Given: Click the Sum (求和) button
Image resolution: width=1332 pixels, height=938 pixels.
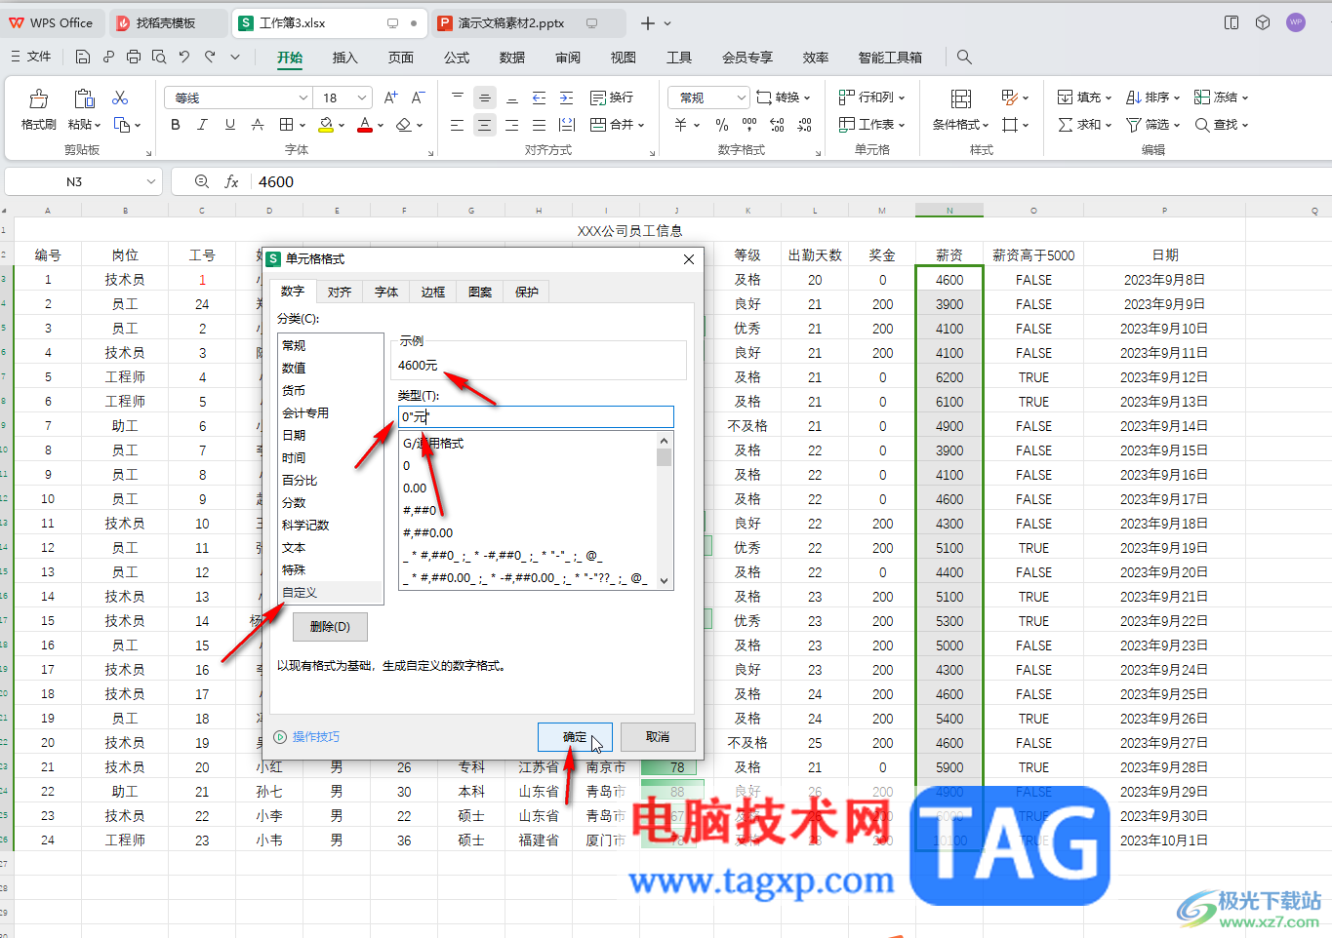Looking at the screenshot, I should click(x=1084, y=125).
